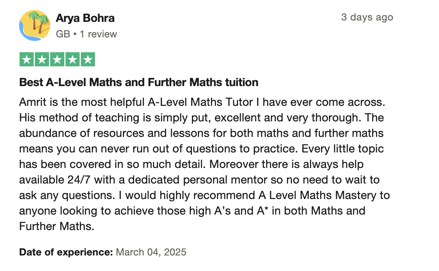
Task: Click the closing words 'Further Maths.' of the review
Action: [x=57, y=226]
